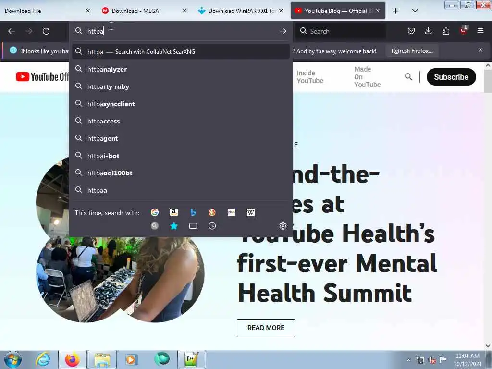Screen dimensions: 492x369
Task: Focus the address bar text field
Action: (181, 31)
